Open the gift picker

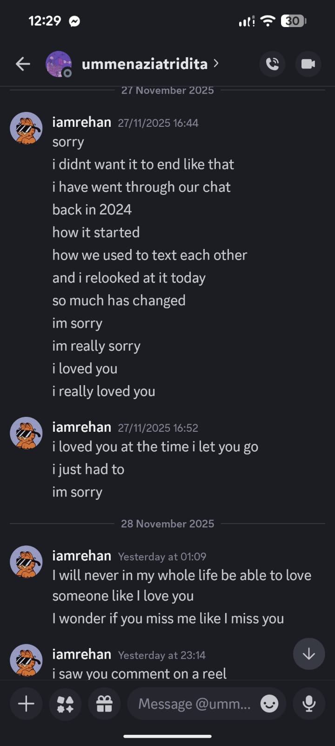point(104,704)
